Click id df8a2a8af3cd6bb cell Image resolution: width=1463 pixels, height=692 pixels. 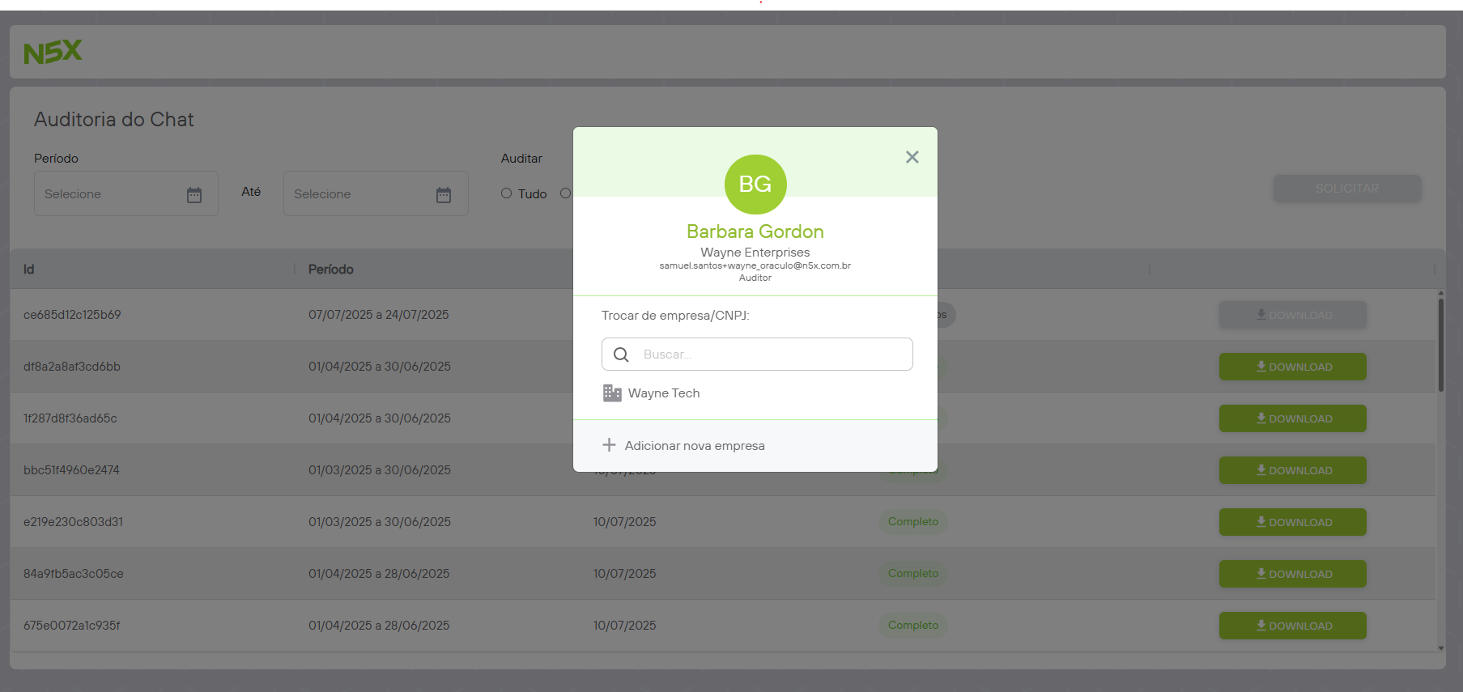point(72,367)
